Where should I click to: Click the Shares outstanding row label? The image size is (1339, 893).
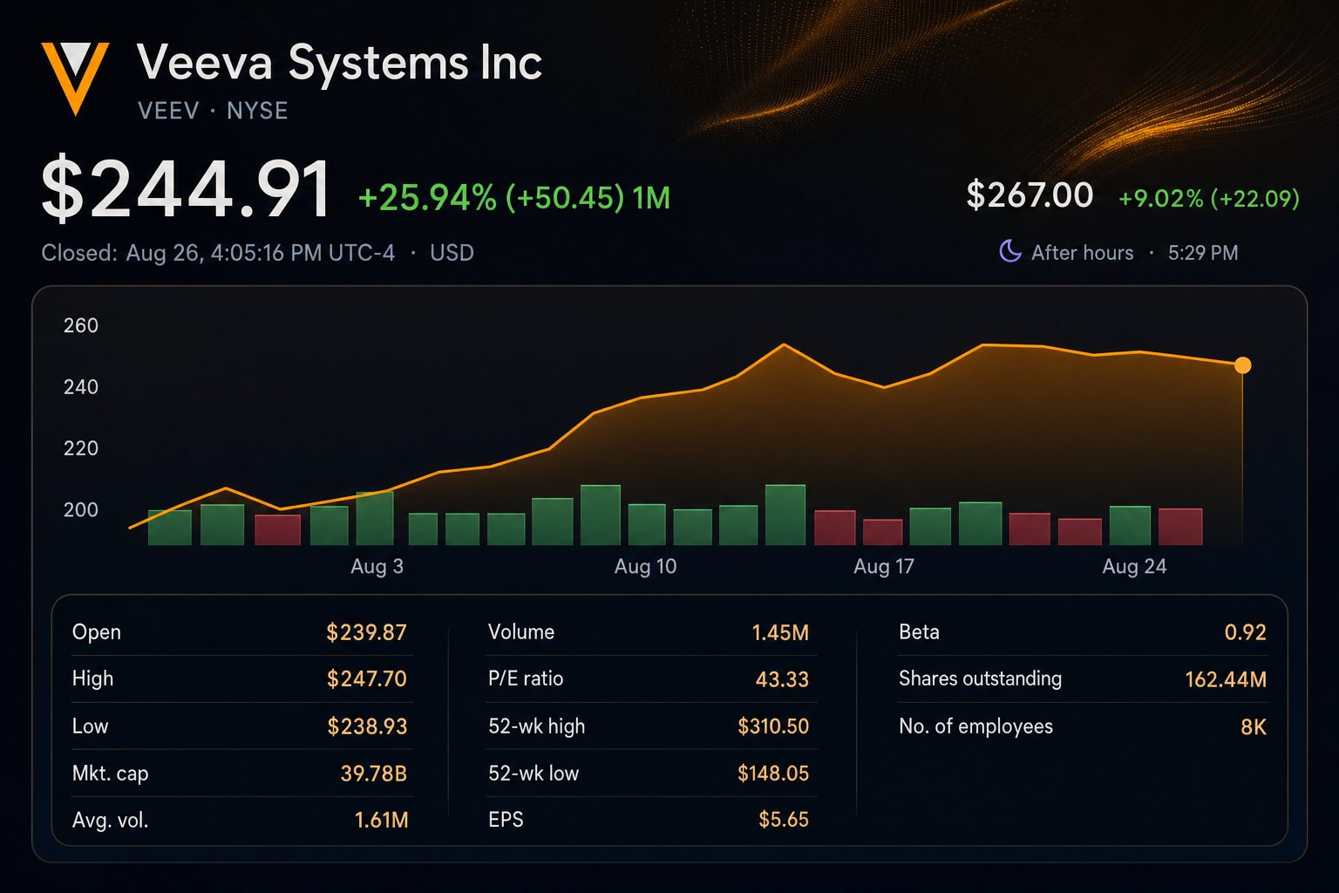point(980,678)
